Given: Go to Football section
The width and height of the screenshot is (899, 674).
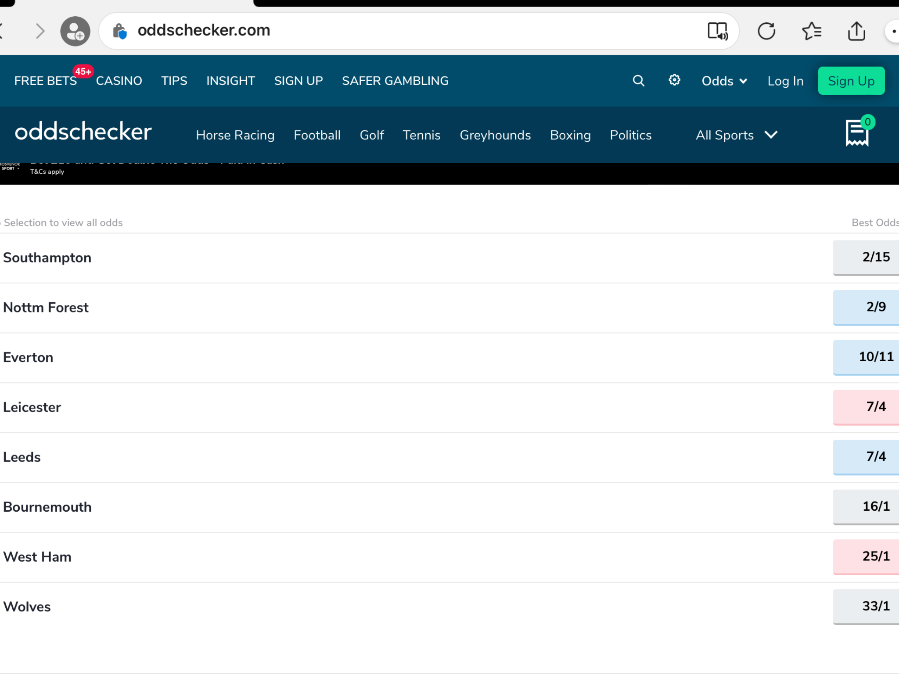Looking at the screenshot, I should tap(317, 135).
